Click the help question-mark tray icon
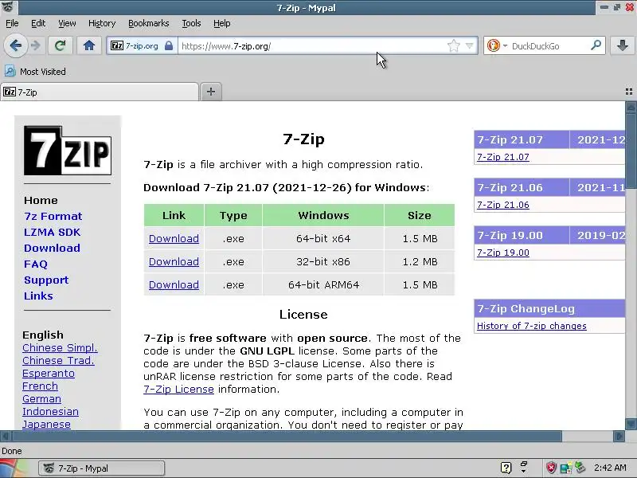The image size is (637, 478). coord(506,468)
